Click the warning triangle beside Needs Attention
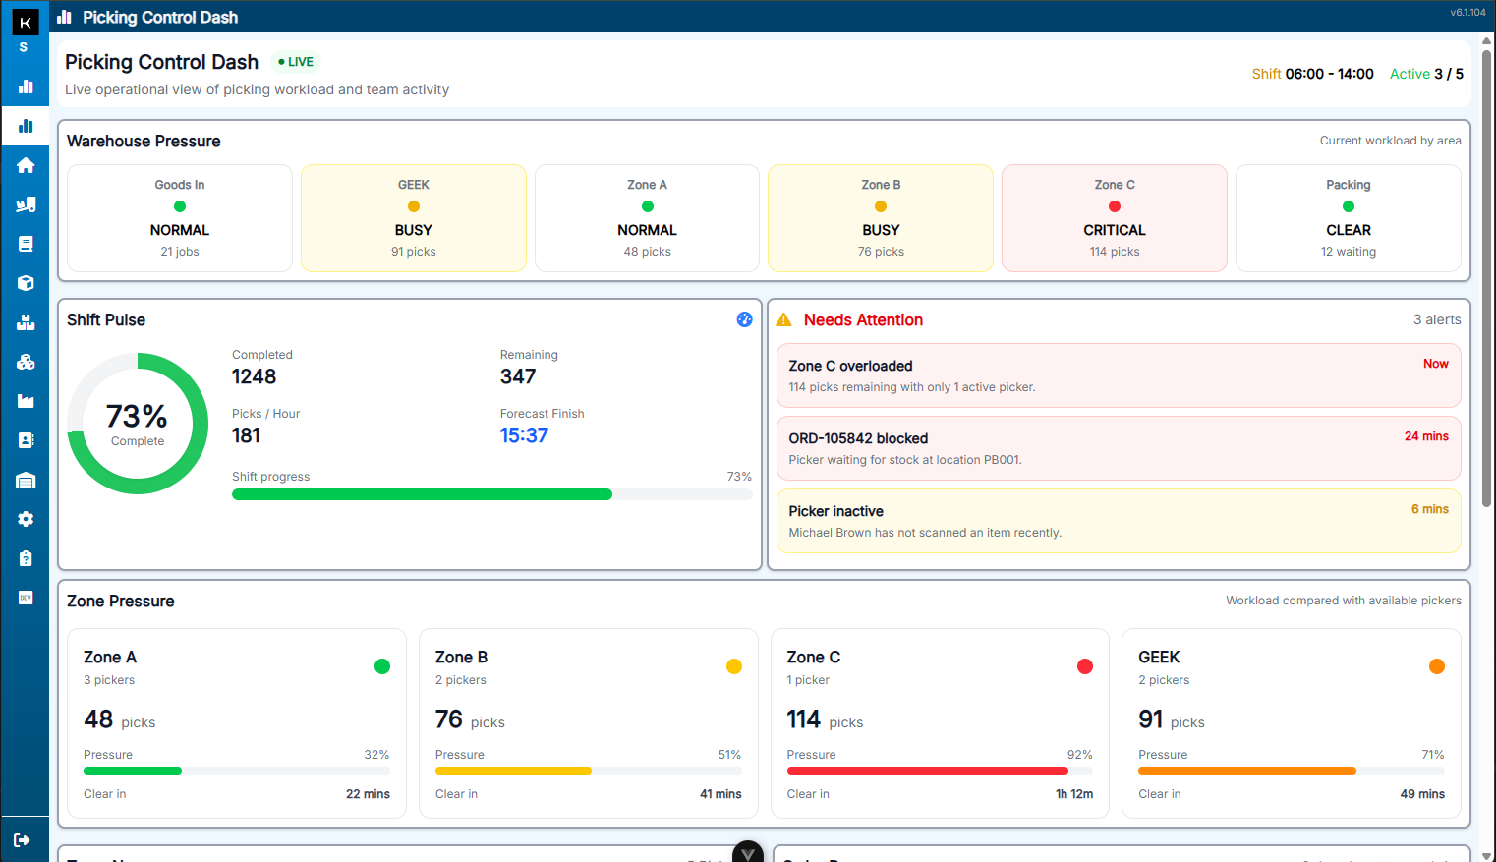 tap(783, 320)
